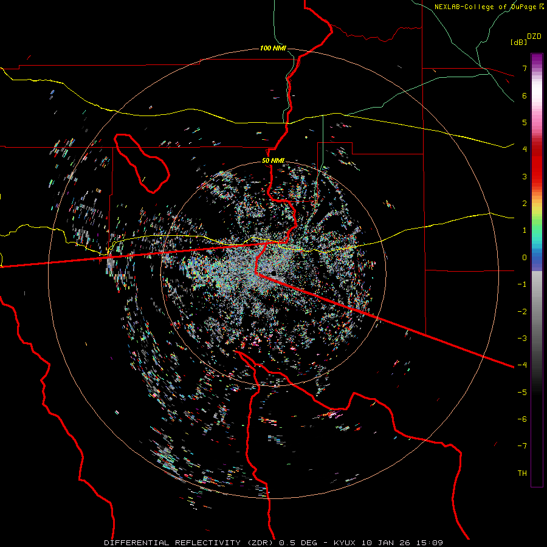Click the [dB] unit label
Screen dimensions: 547x547
pyautogui.click(x=518, y=42)
